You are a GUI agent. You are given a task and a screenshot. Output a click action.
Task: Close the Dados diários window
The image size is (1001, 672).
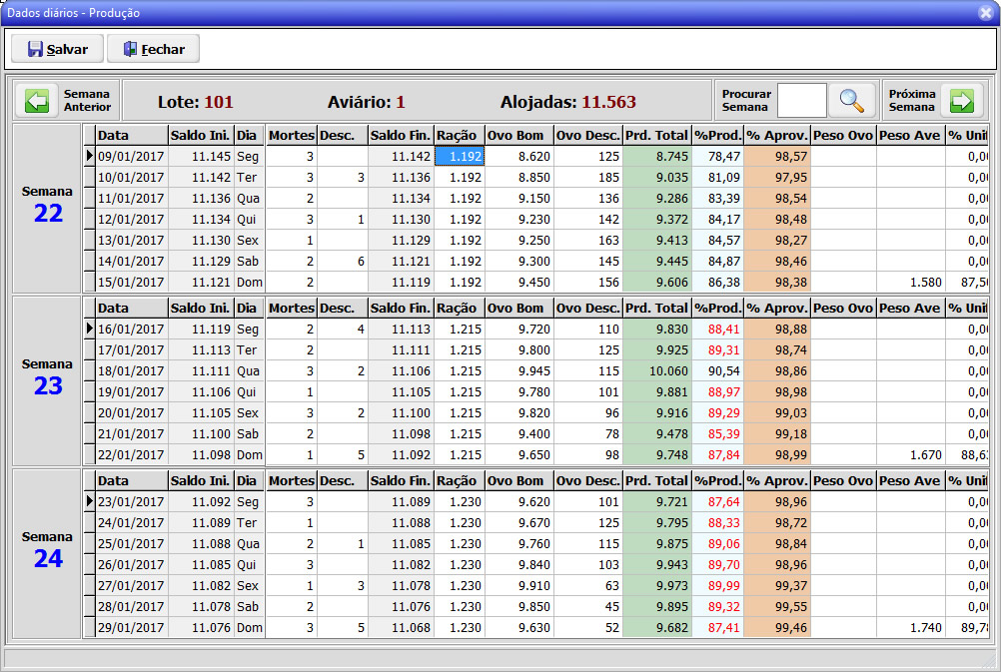coord(985,13)
